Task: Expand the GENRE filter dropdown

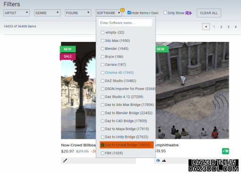Action: pos(47,13)
